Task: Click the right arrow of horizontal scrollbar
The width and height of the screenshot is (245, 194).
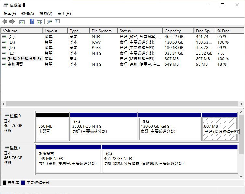Action: click(x=241, y=104)
